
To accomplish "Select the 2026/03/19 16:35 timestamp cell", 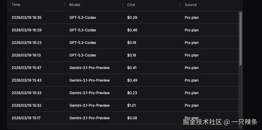I will 26,18.
